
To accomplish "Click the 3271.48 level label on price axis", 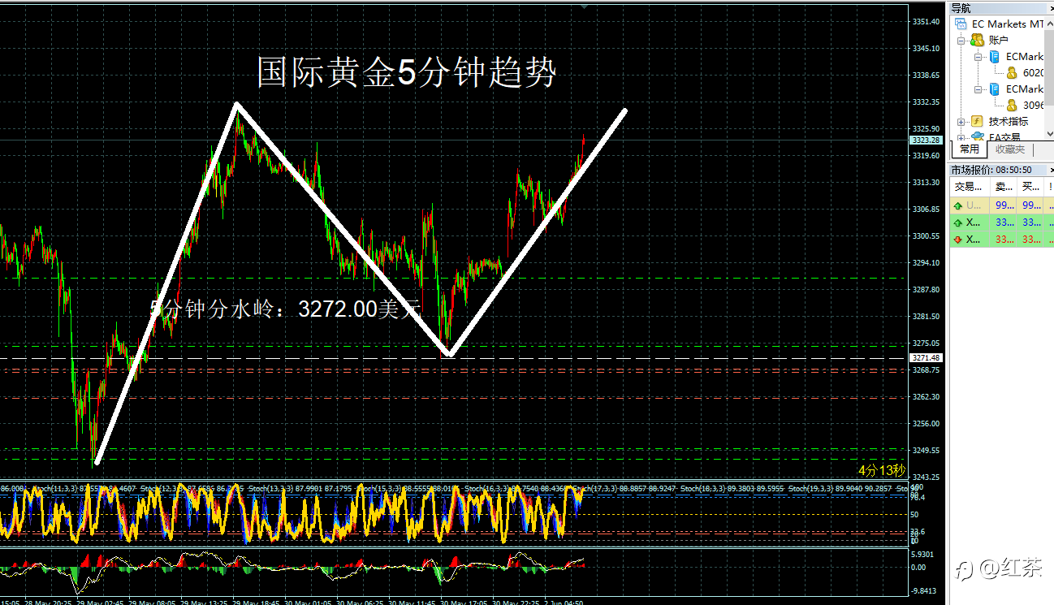I will click(926, 358).
